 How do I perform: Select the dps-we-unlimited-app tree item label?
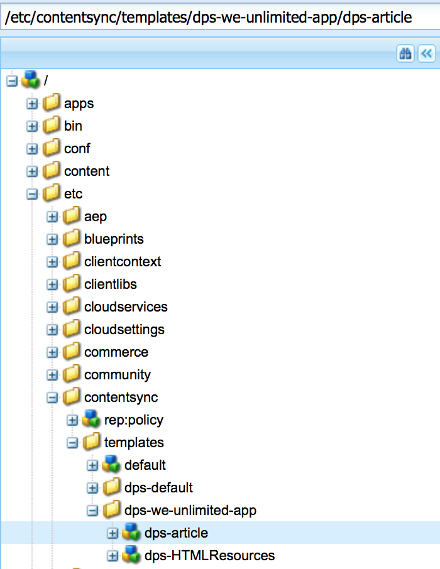pyautogui.click(x=190, y=511)
